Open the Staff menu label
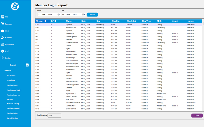Screen dimensions: 204x127 pyautogui.click(x=7, y=51)
